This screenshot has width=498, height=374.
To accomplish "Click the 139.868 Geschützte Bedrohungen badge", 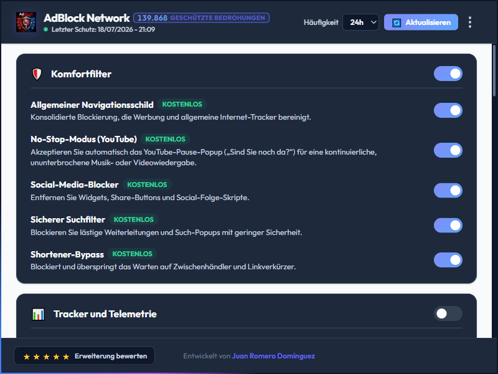I will click(x=201, y=18).
